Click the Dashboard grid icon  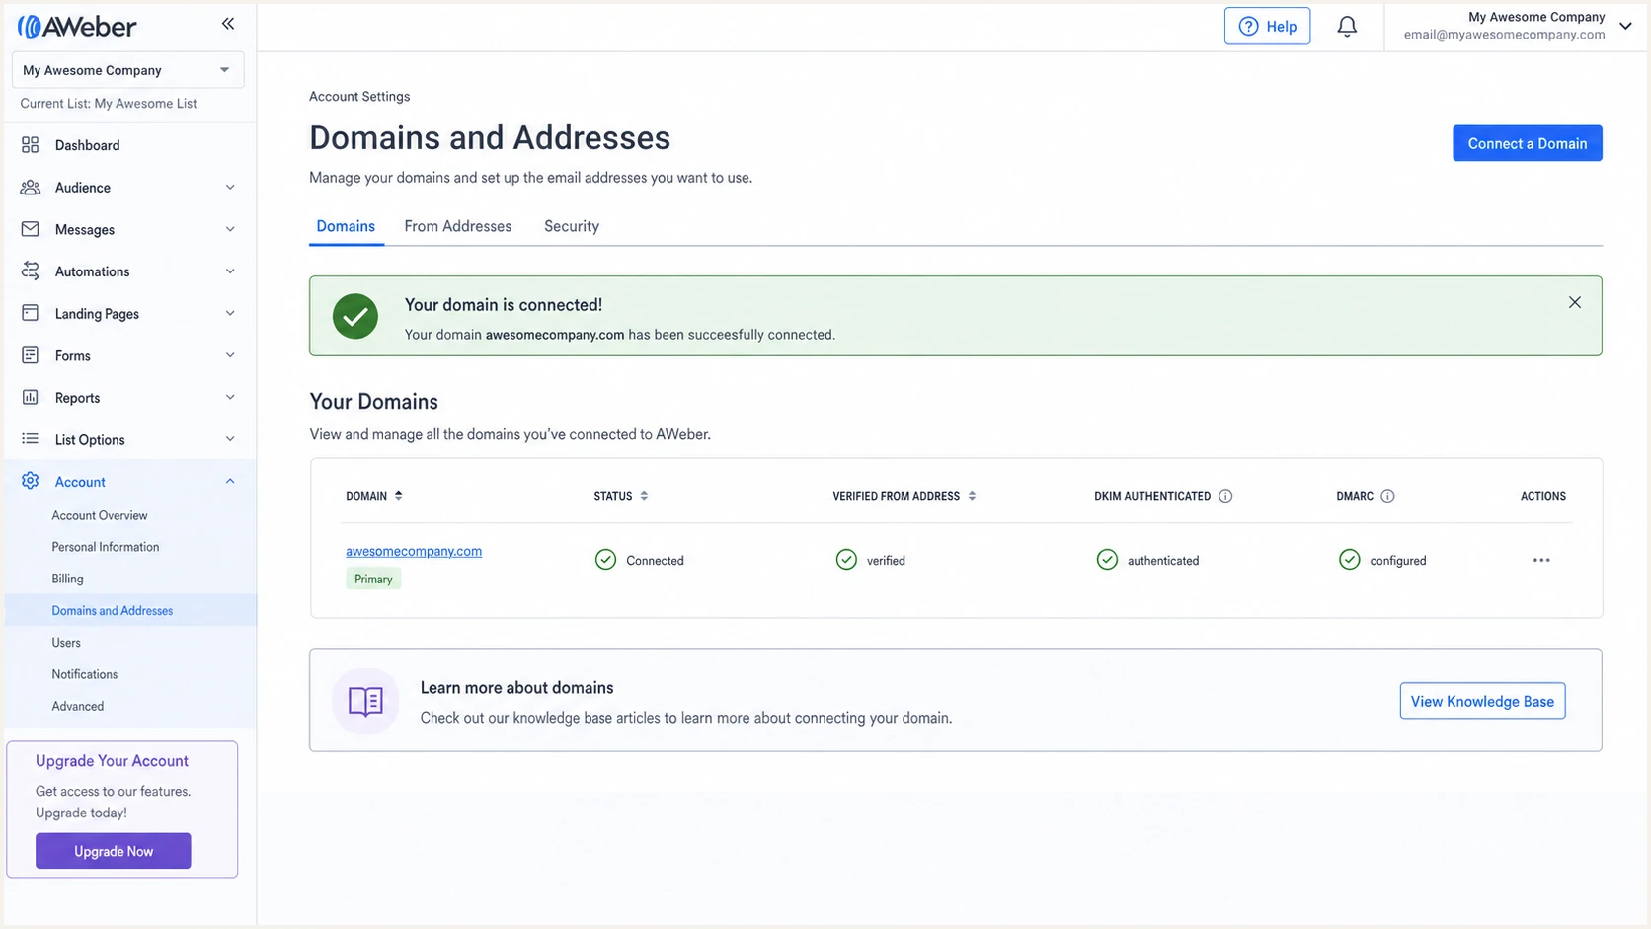pos(31,145)
